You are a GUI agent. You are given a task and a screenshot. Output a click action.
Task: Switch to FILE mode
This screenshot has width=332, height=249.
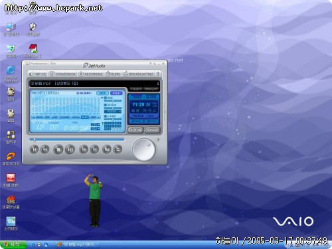(116, 93)
